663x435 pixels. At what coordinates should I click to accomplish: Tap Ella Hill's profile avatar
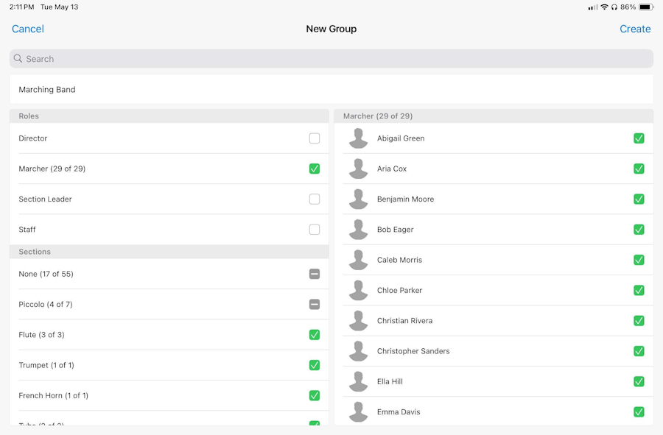(359, 382)
